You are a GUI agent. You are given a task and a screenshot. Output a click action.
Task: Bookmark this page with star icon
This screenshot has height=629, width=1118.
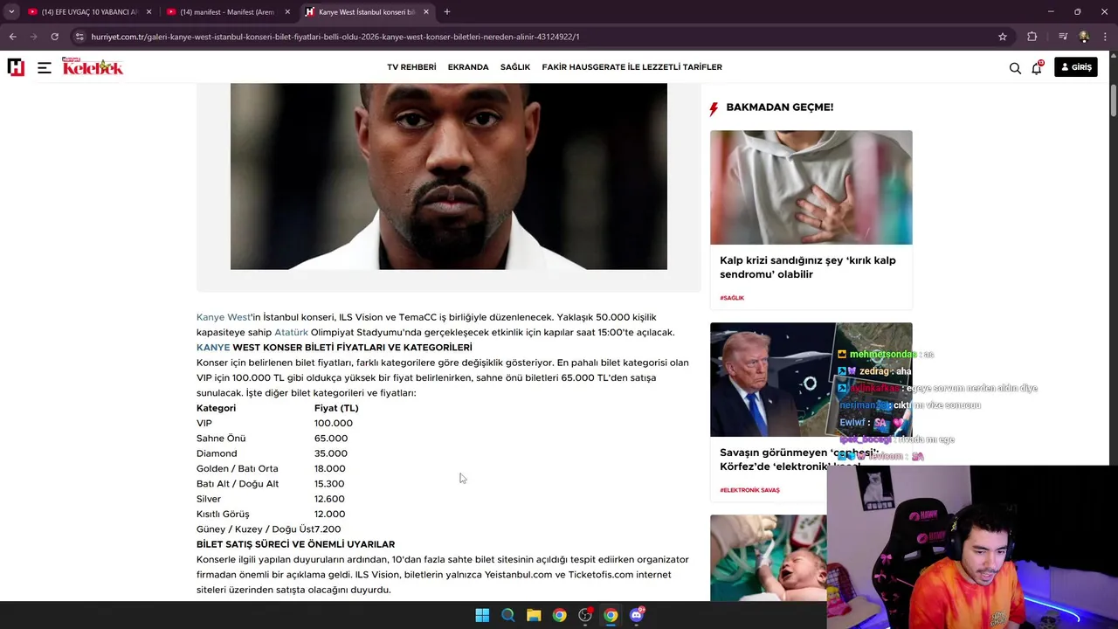click(x=1003, y=37)
